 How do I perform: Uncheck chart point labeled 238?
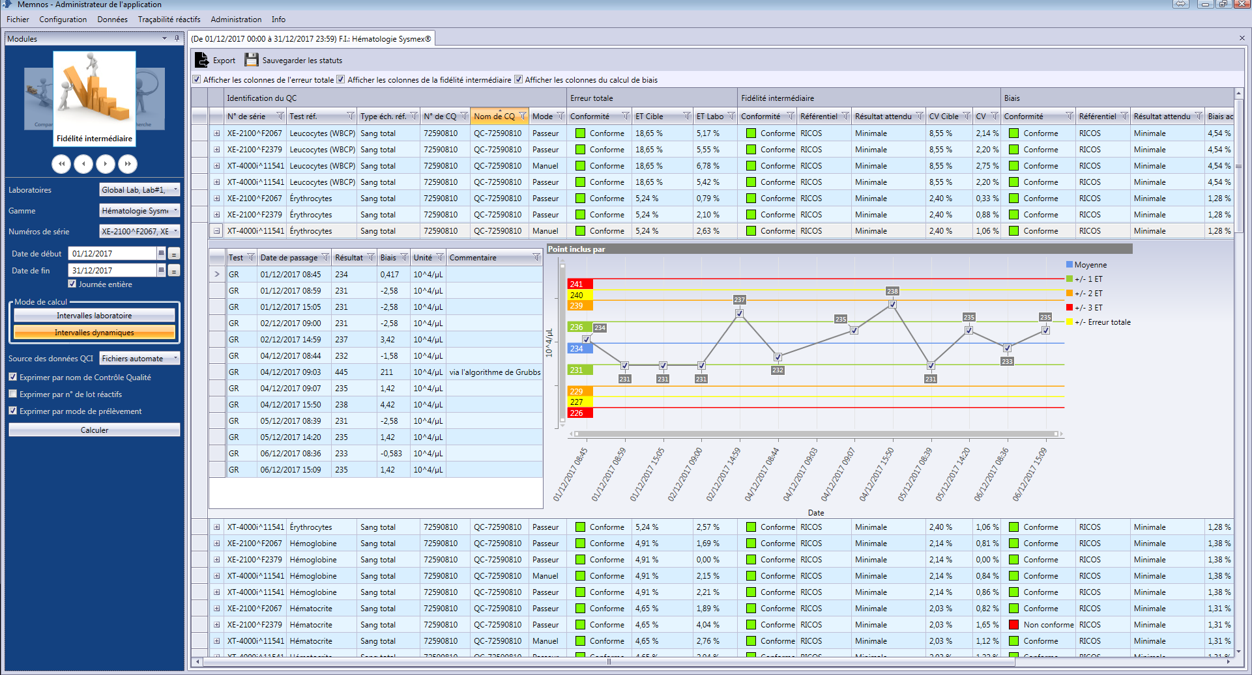click(x=892, y=305)
